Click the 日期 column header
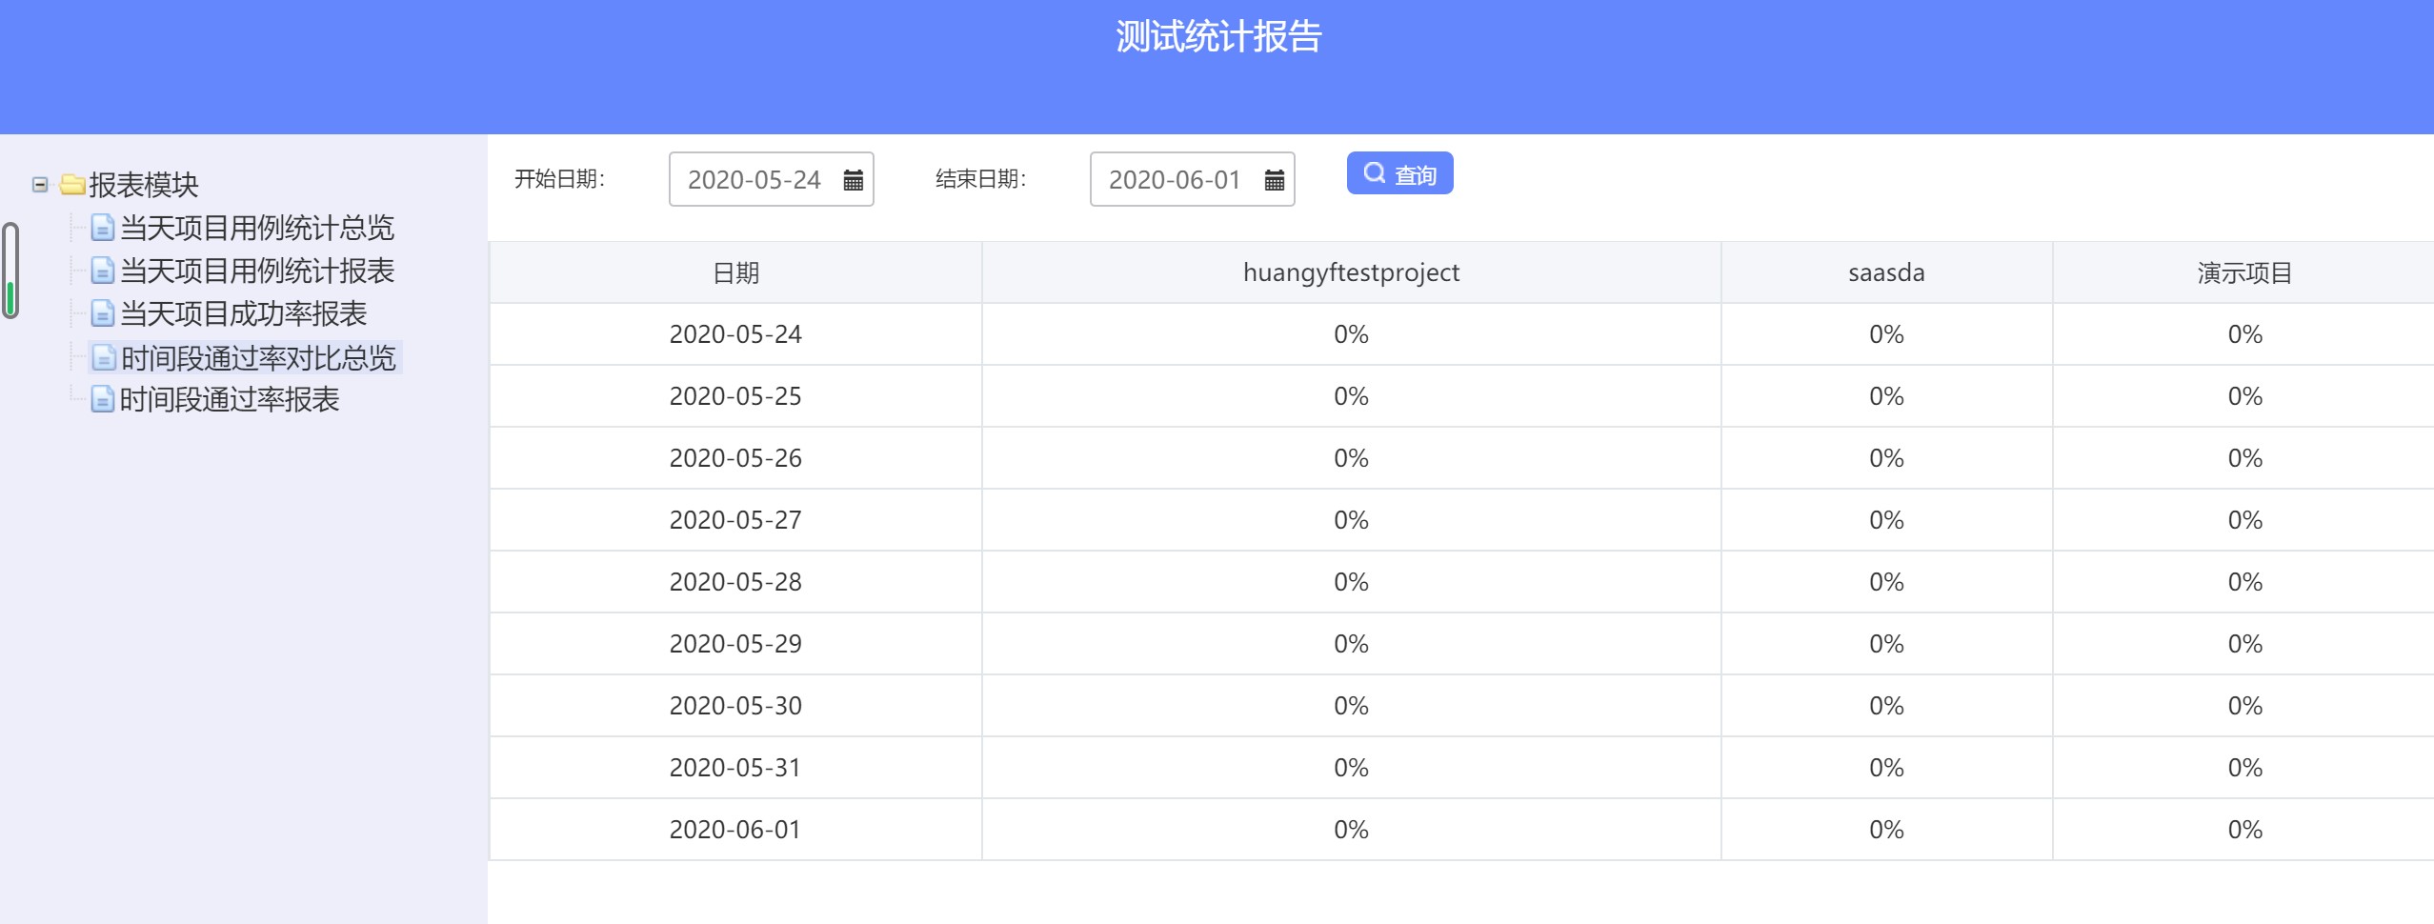Viewport: 2434px width, 924px height. (734, 272)
